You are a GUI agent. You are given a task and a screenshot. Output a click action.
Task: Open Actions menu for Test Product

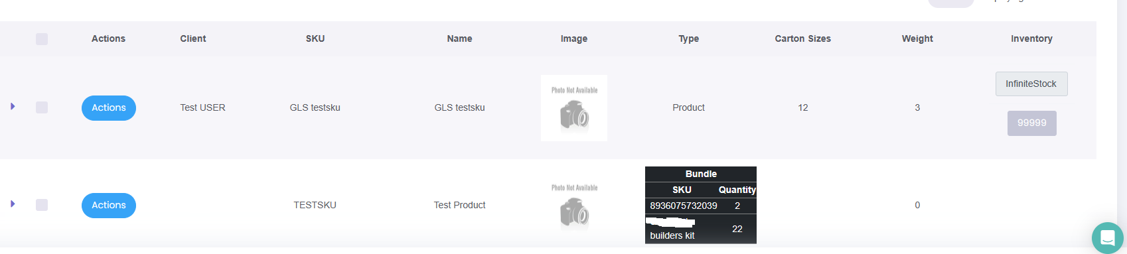(x=109, y=206)
